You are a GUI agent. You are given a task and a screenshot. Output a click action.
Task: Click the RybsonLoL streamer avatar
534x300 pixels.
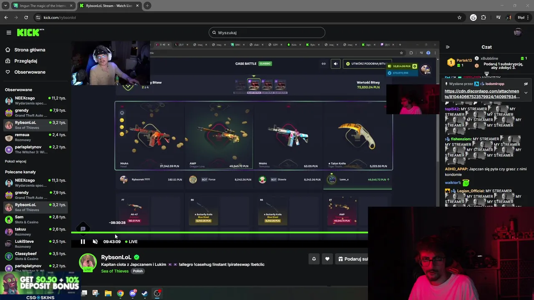coord(88,262)
